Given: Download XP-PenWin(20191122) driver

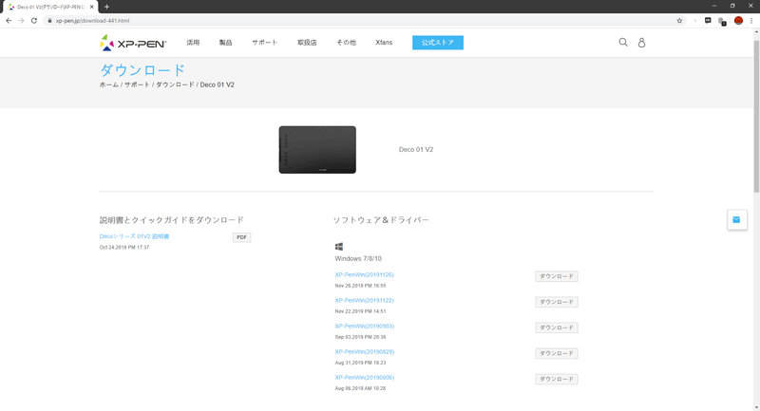Looking at the screenshot, I should [557, 302].
